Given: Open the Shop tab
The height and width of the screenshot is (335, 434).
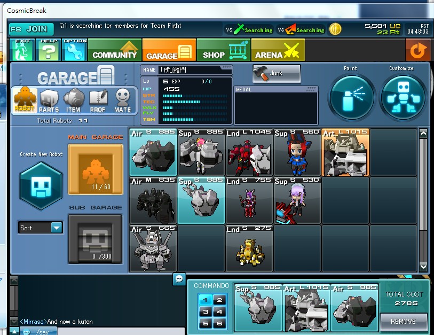Looking at the screenshot, I should [x=224, y=50].
